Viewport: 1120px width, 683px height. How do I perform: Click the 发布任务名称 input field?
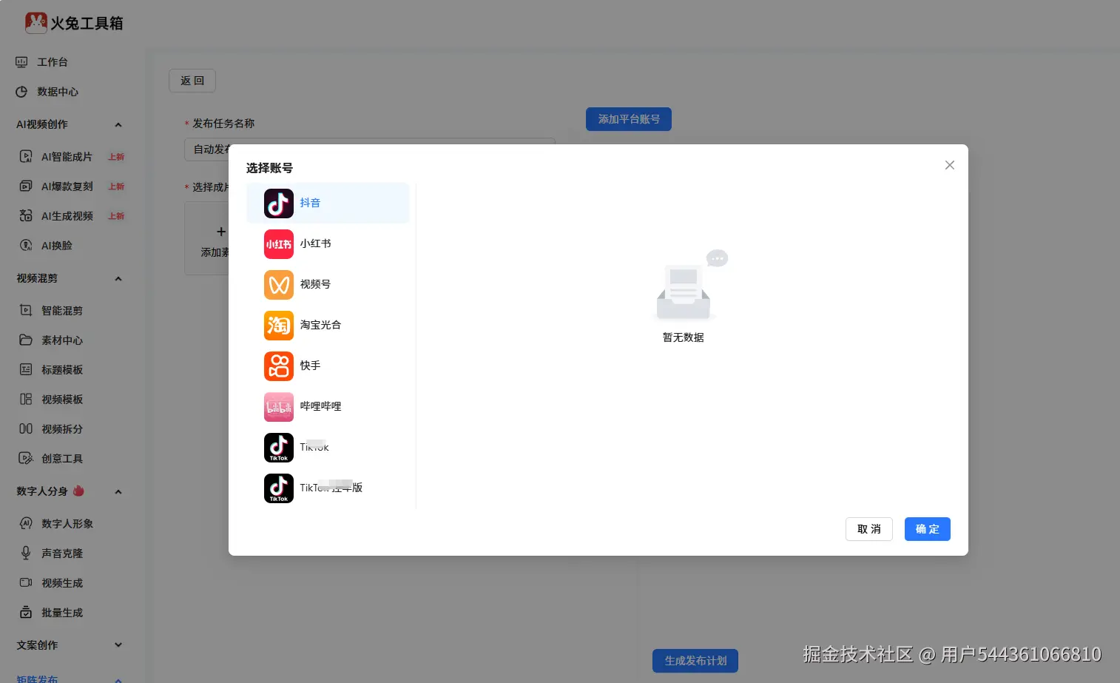370,149
